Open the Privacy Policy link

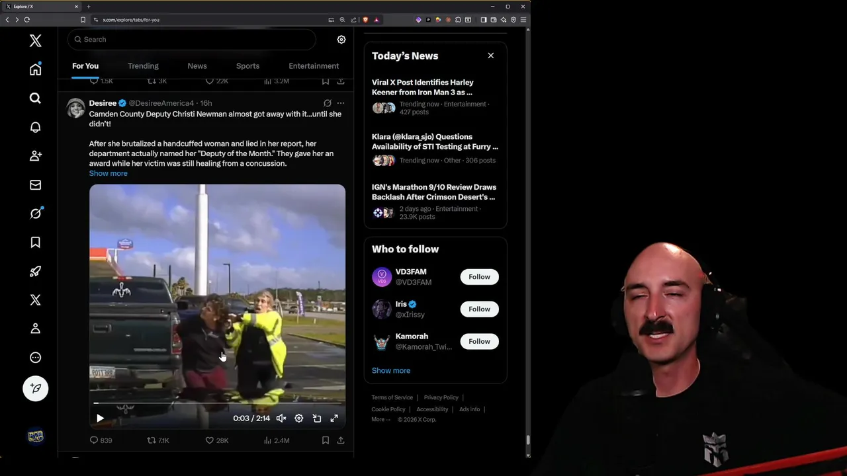click(x=441, y=397)
